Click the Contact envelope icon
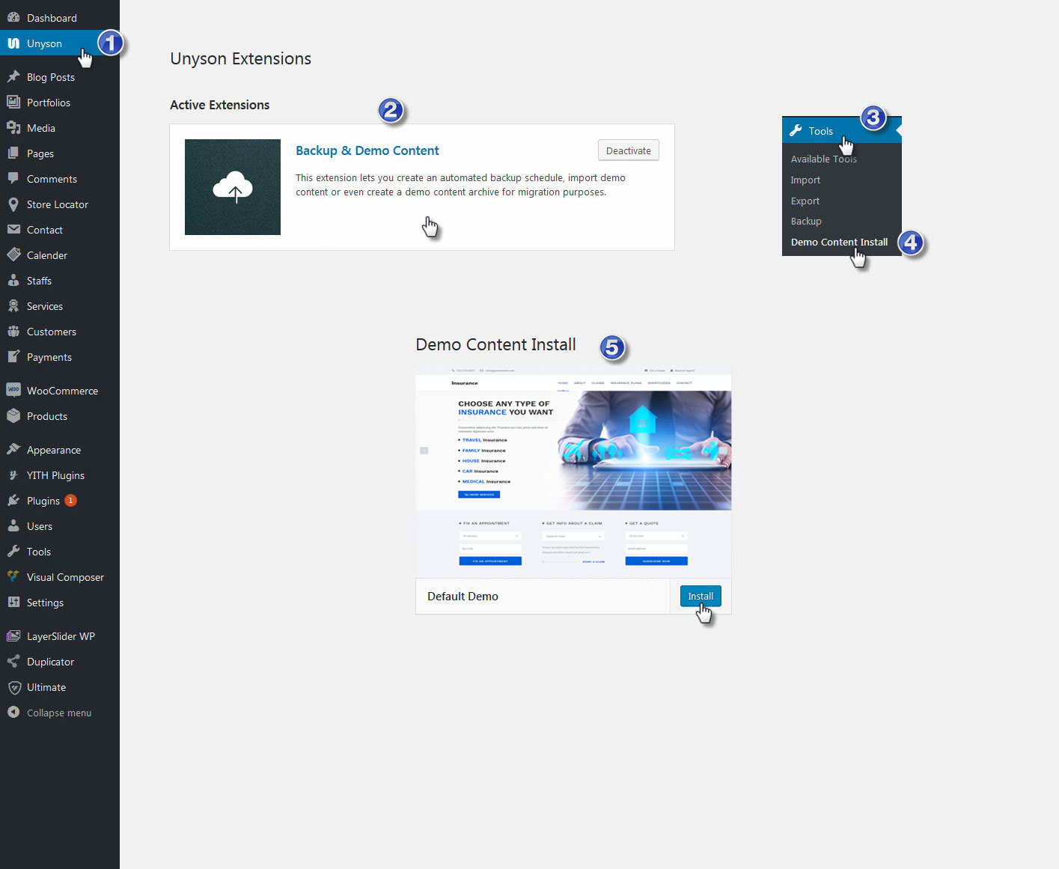 tap(13, 230)
